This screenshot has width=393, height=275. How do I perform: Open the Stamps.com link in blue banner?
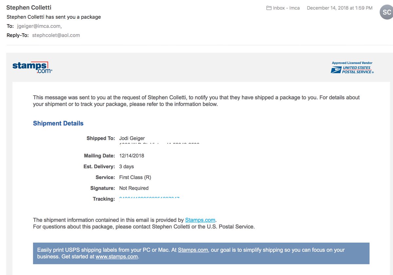pos(193,250)
